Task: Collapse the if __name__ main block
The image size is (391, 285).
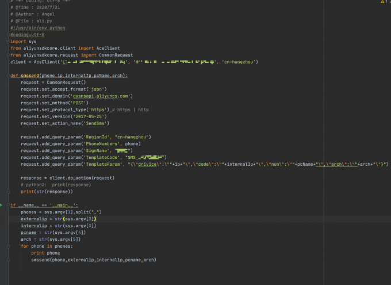Action: tap(8, 205)
